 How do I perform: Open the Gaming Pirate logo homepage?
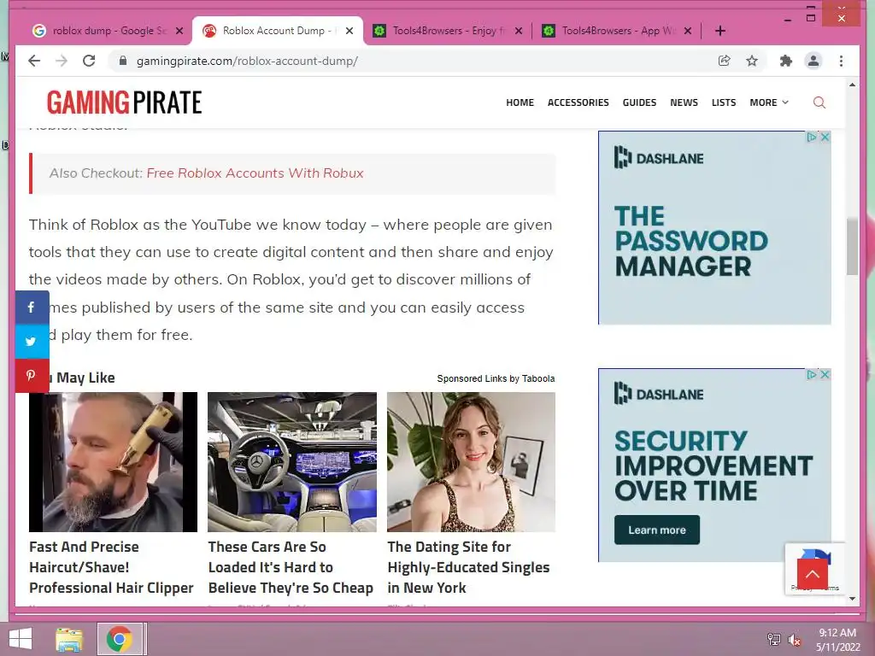(125, 102)
